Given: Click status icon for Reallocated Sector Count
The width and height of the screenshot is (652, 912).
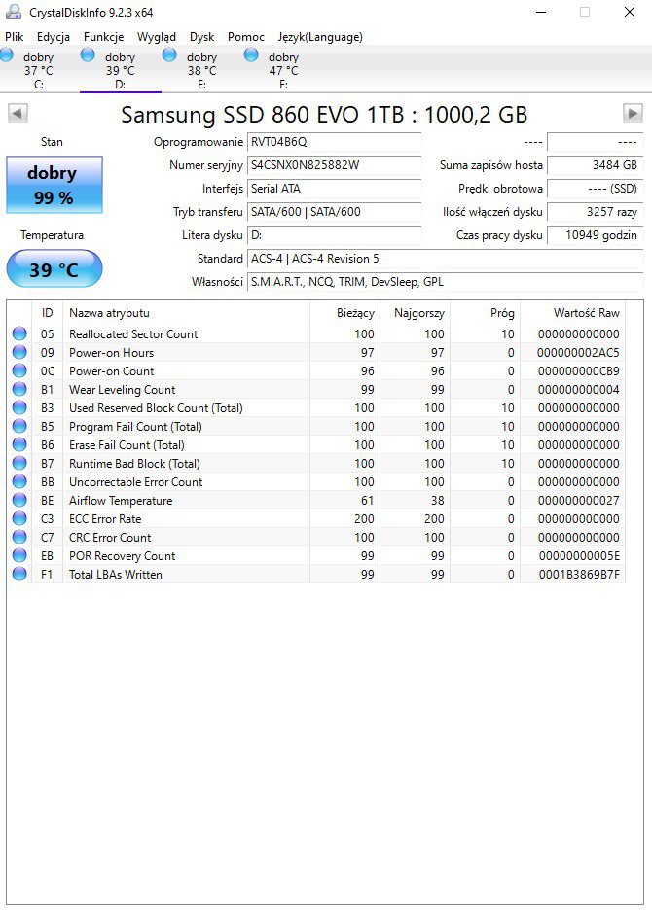Looking at the screenshot, I should click(19, 333).
